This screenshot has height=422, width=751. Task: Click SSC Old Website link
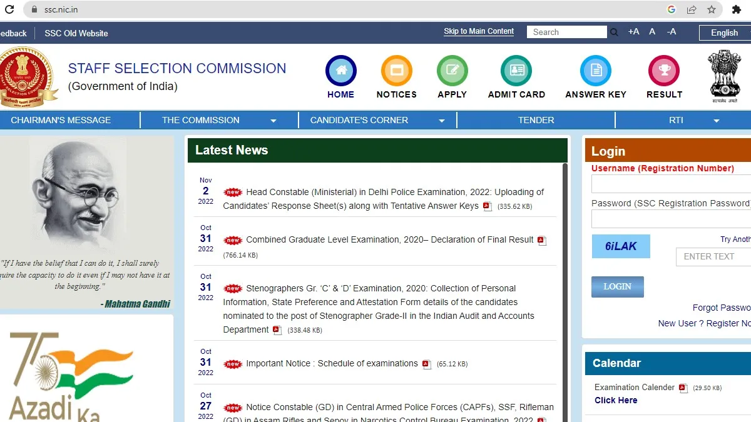[x=76, y=33]
